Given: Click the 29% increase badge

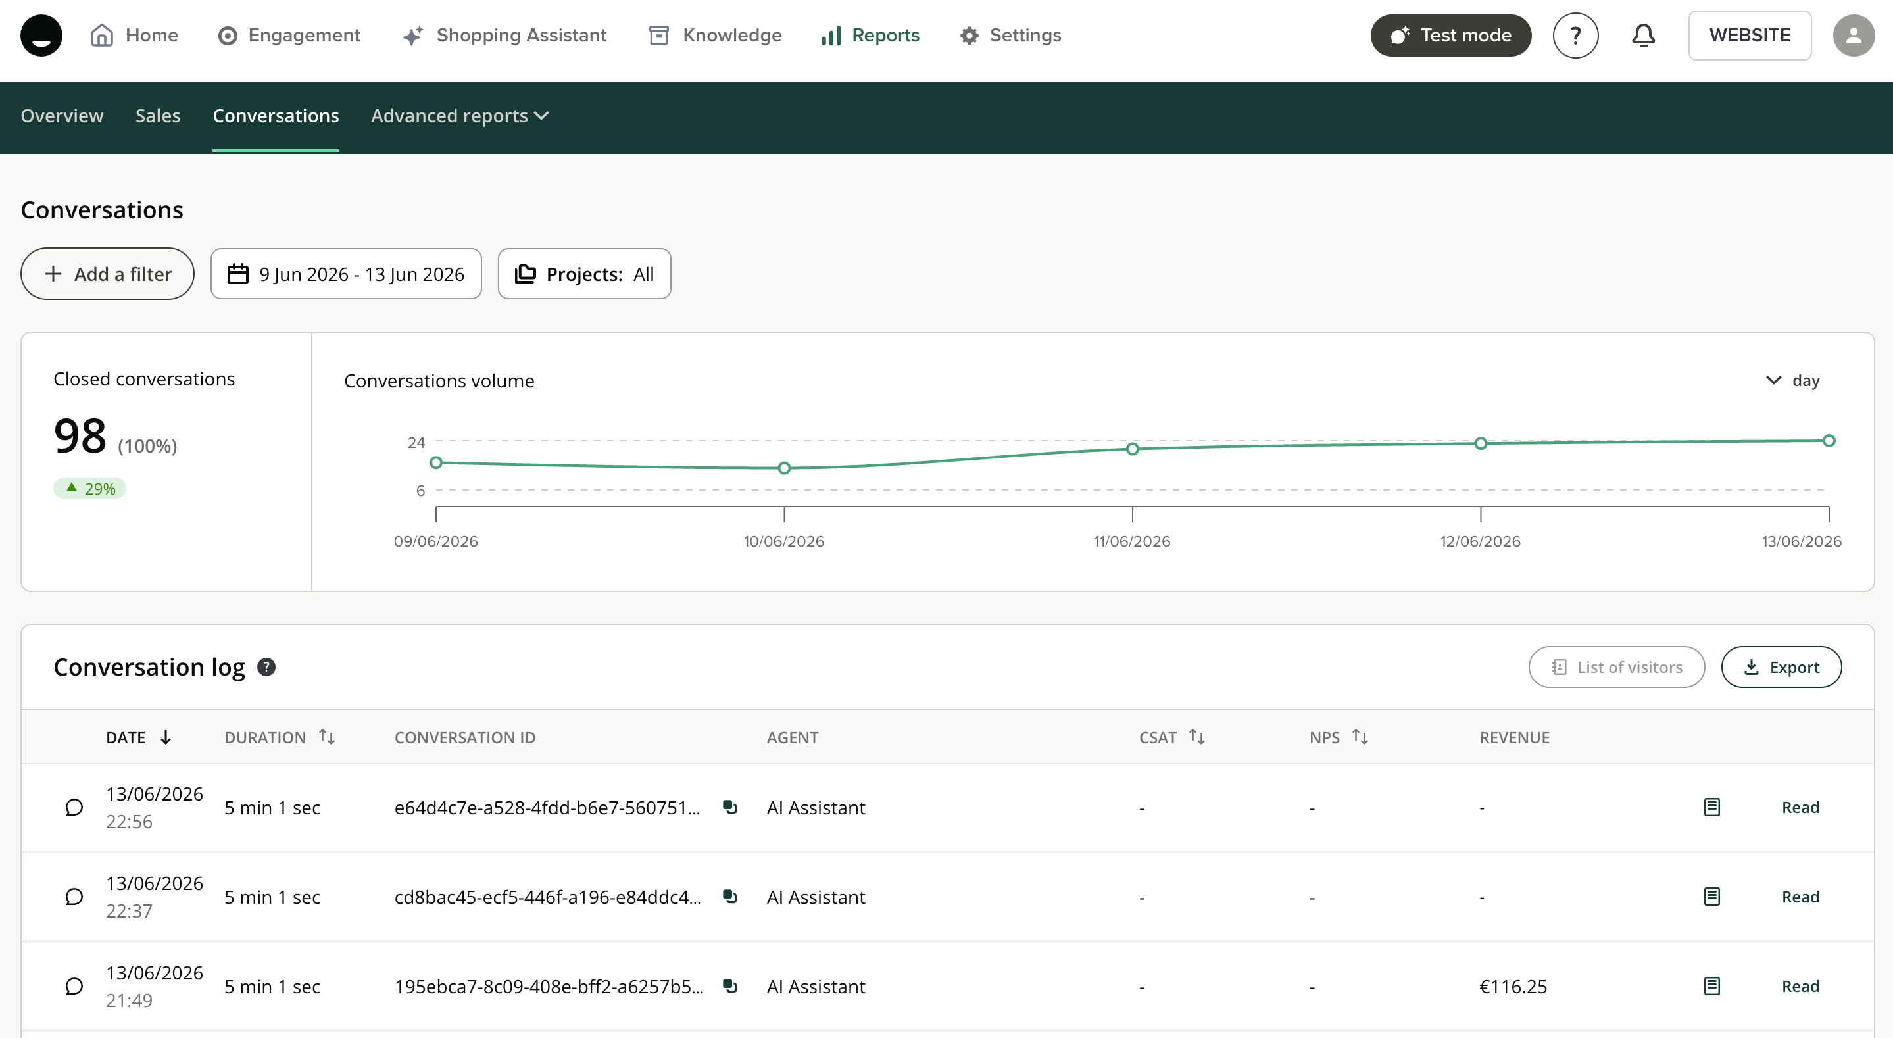Looking at the screenshot, I should click(89, 488).
